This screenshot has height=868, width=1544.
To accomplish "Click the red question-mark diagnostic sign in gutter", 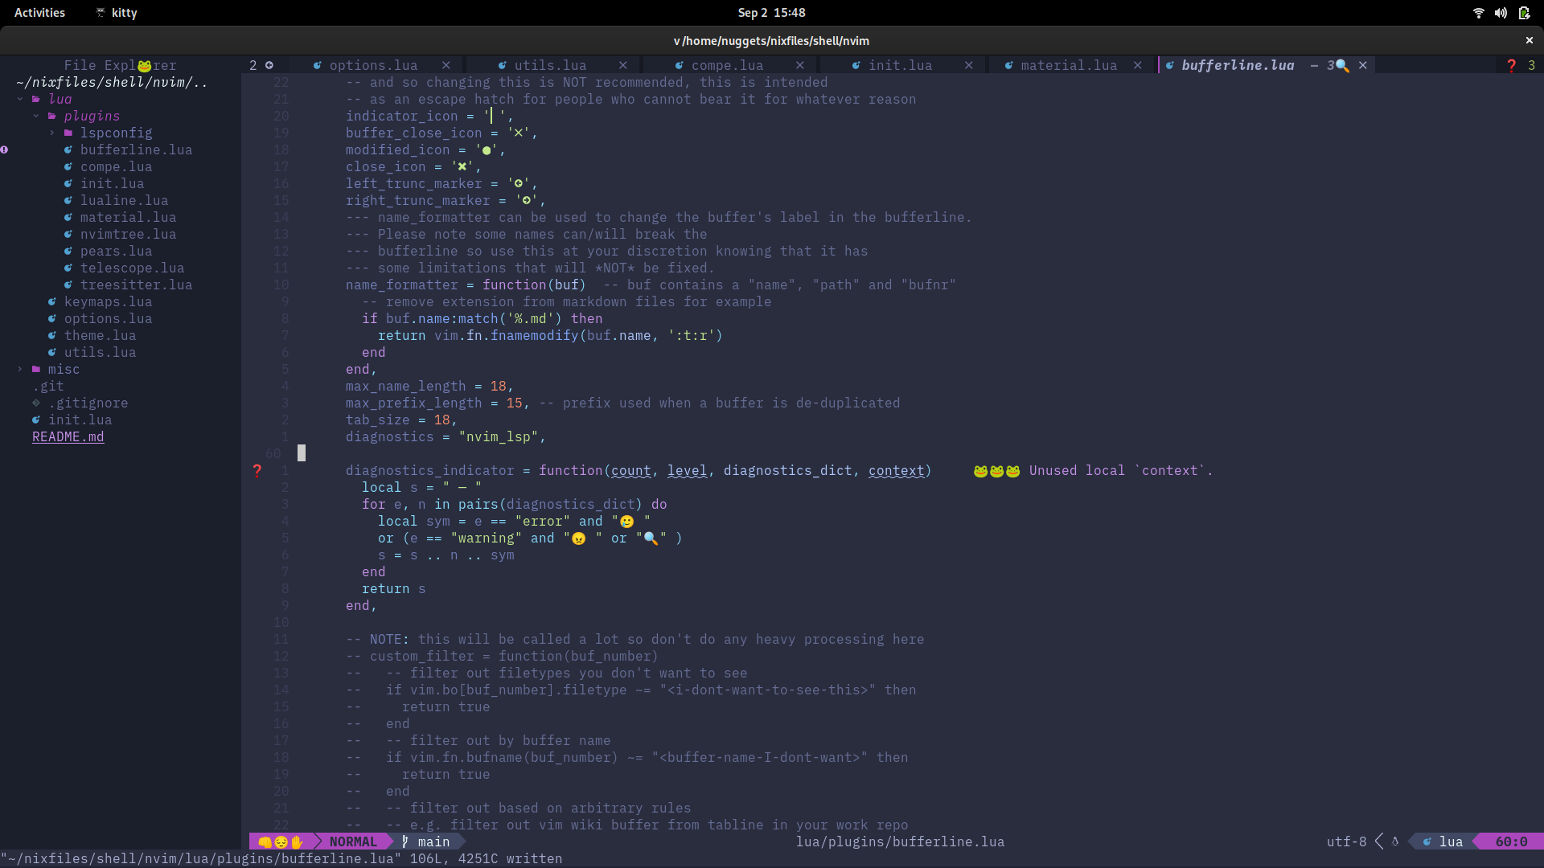I will pyautogui.click(x=257, y=471).
